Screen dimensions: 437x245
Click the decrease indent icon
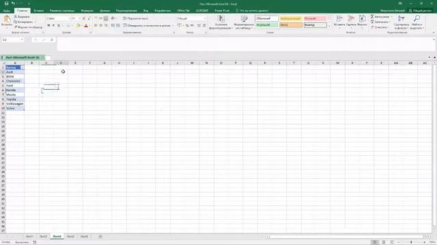(113, 25)
